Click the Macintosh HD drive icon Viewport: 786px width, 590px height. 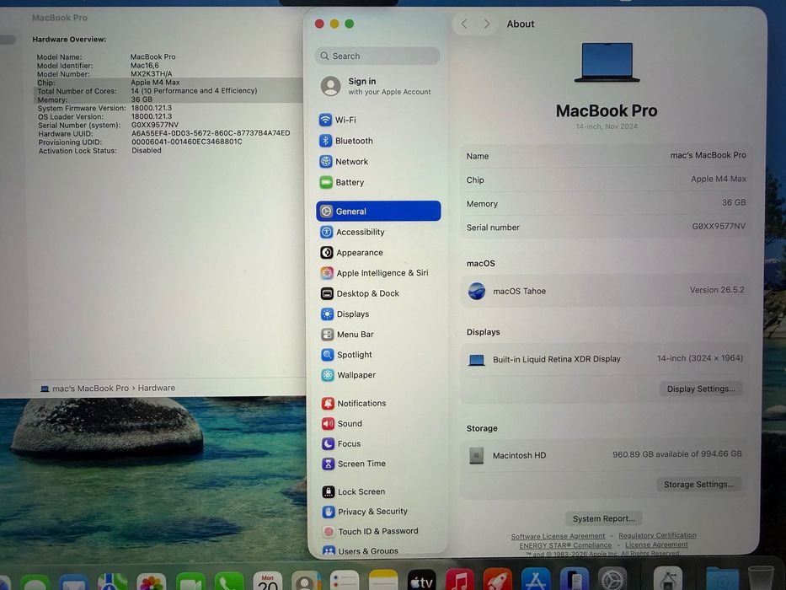[476, 455]
